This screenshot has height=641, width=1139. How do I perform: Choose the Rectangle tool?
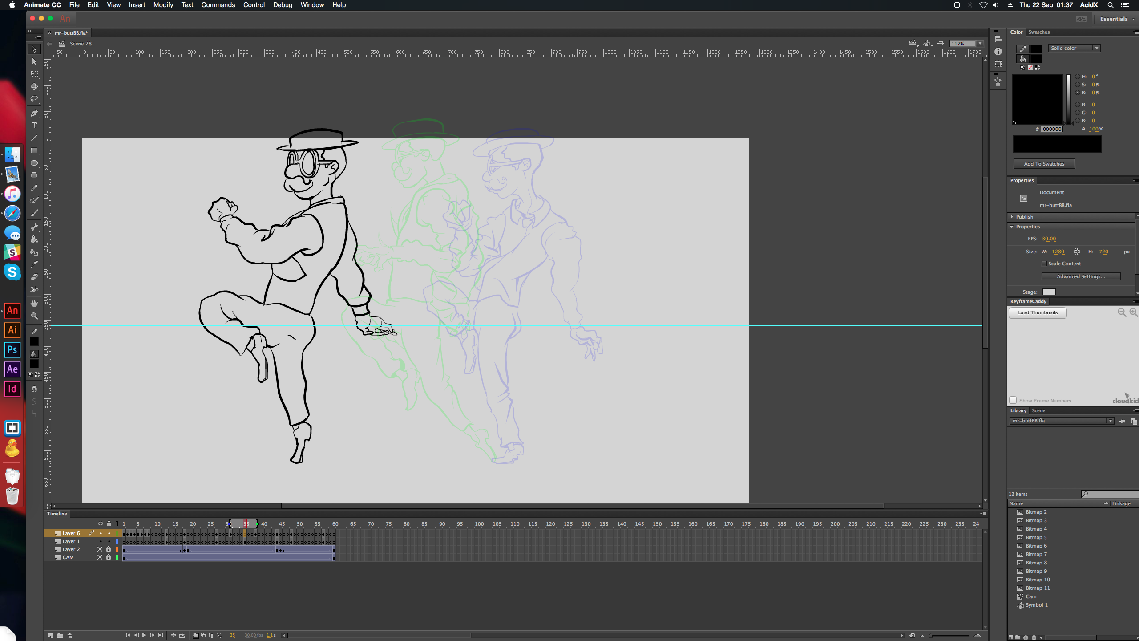click(x=34, y=150)
